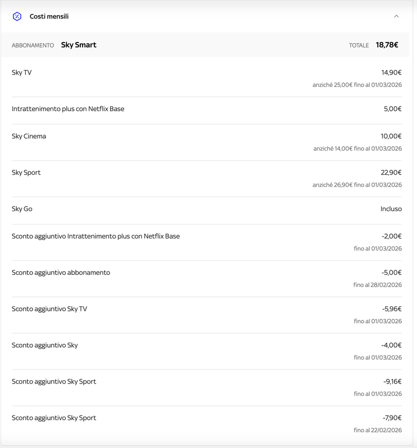Viewport: 417px width, 448px height.
Task: Click the Sky Go row label
Action: (x=22, y=209)
